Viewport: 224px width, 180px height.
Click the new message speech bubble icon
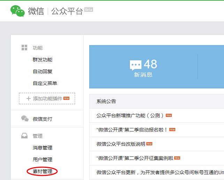136,65
